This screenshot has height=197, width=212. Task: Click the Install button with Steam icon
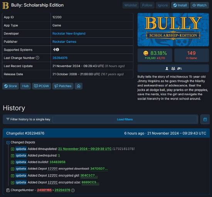pyautogui.click(x=180, y=5)
